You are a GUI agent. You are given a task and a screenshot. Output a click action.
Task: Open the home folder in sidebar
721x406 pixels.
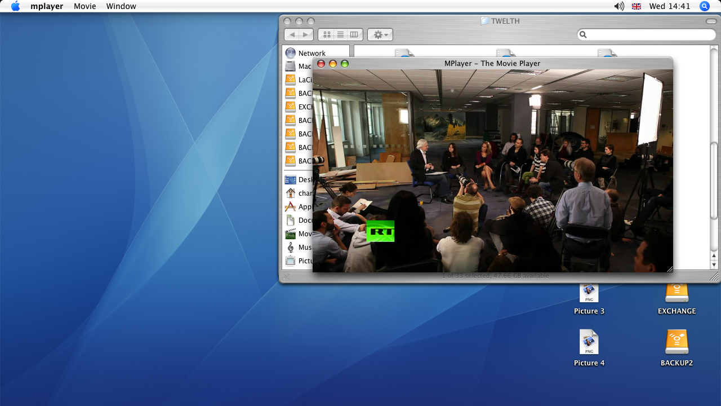299,193
